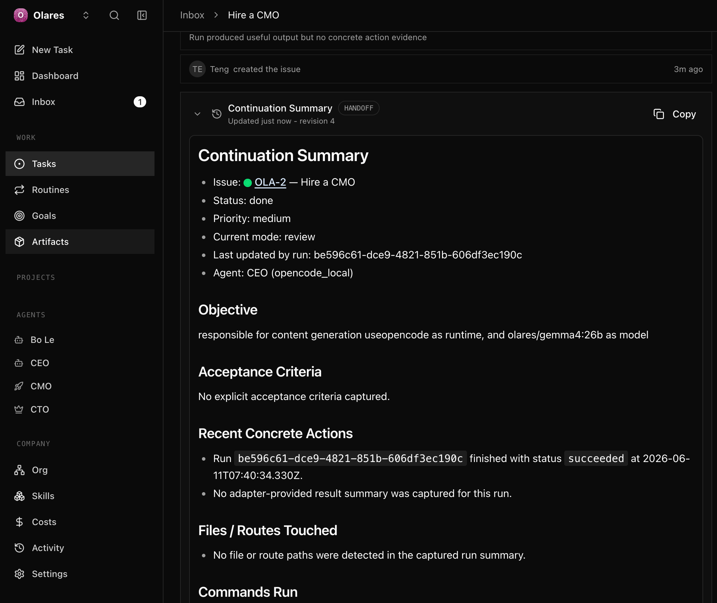
Task: Open the search magnifier icon
Action: (114, 15)
